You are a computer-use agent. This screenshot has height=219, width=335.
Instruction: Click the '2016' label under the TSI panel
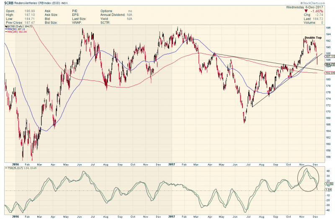point(15,216)
